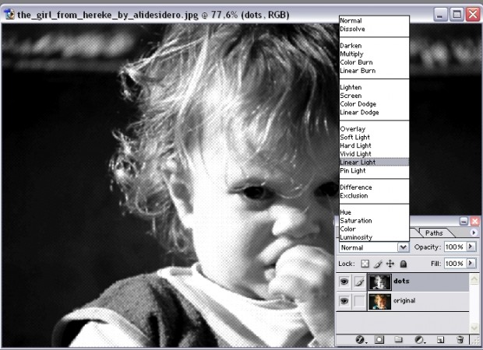Click the dots layer name
The image size is (483, 350).
pyautogui.click(x=401, y=281)
